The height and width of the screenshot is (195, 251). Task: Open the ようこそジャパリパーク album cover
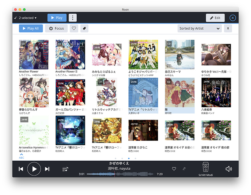(143, 55)
